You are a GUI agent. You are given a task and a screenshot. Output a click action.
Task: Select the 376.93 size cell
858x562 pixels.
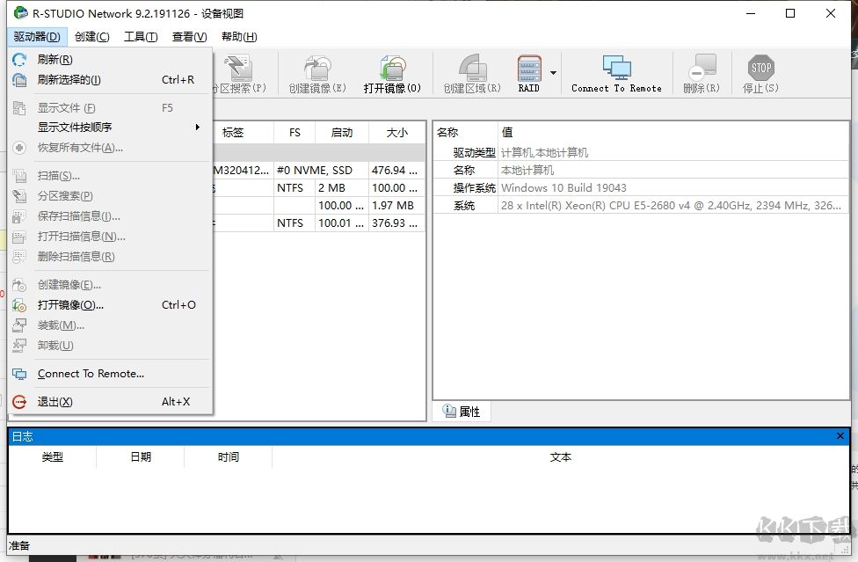tap(395, 223)
